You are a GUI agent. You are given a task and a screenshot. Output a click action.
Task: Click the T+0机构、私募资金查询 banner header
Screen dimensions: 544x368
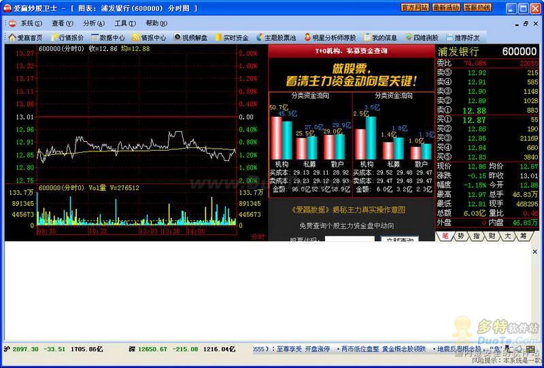pos(351,51)
